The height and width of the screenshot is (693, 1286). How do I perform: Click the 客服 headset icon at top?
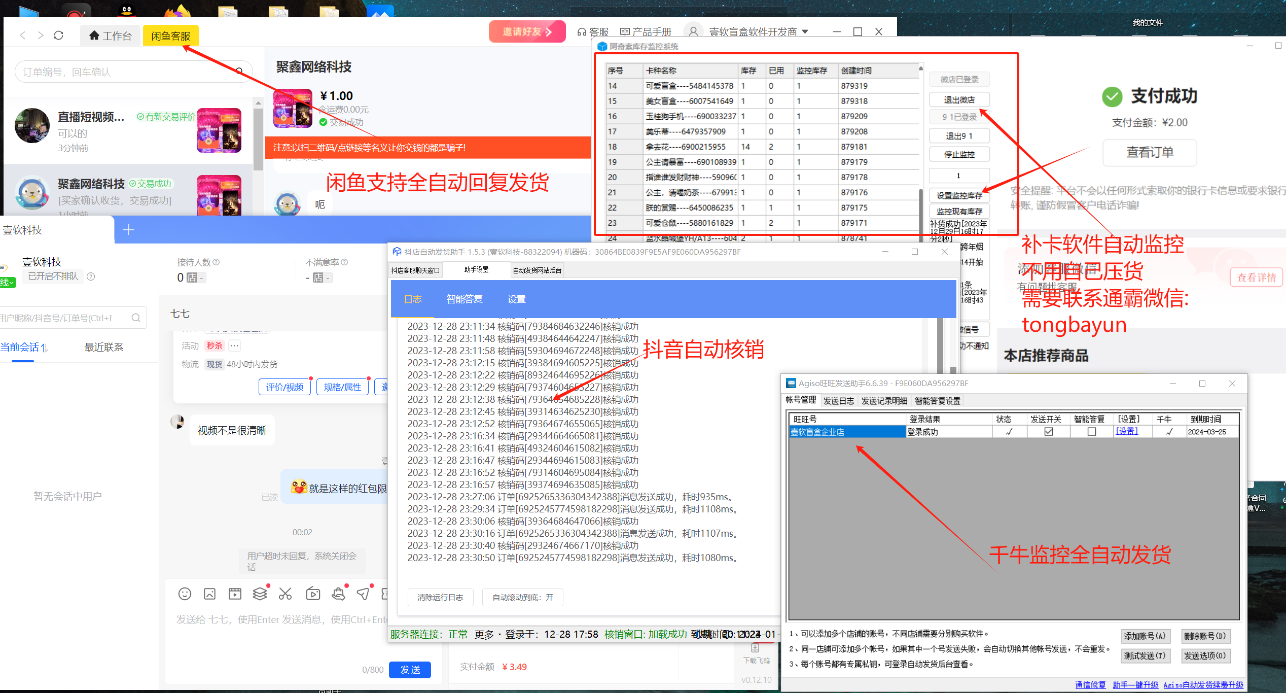582,31
